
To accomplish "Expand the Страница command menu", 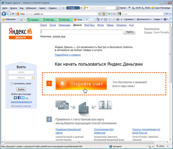I will tap(129, 19).
